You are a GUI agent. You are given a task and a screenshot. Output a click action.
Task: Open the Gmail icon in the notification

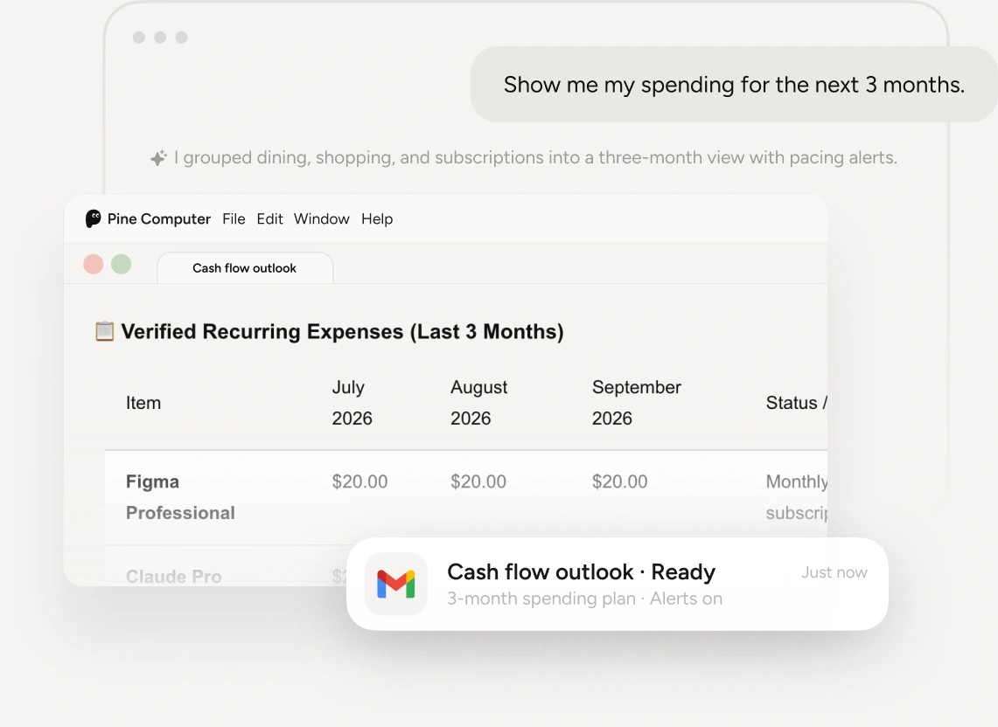396,584
